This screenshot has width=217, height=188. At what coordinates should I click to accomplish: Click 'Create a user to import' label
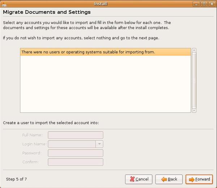point(51,123)
